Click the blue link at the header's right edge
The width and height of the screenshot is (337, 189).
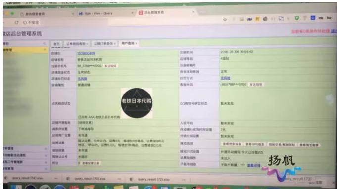tap(334, 31)
